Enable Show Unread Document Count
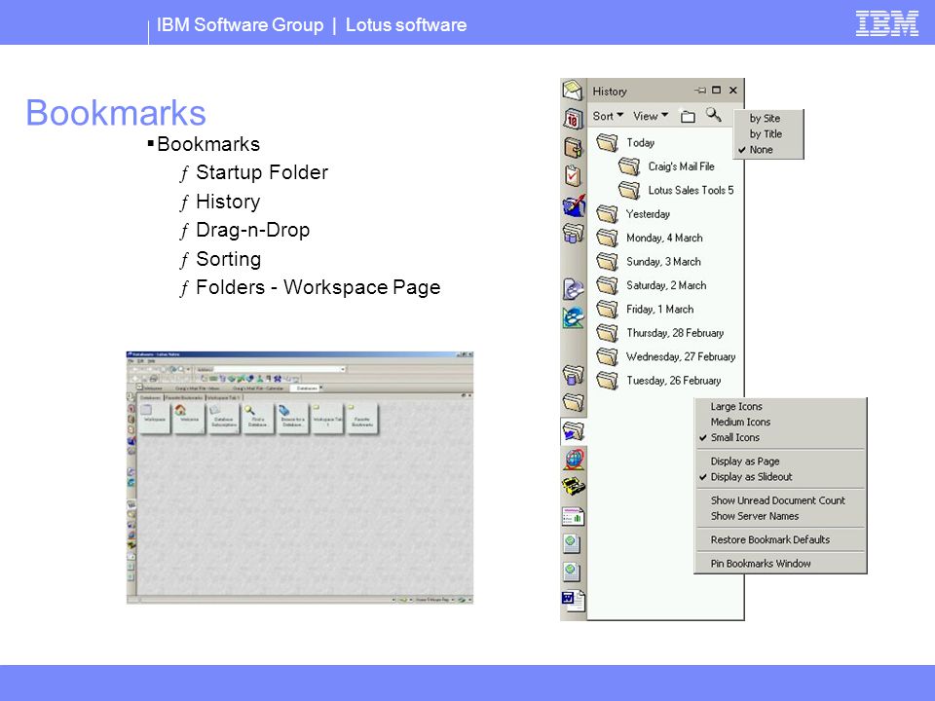 [x=780, y=500]
